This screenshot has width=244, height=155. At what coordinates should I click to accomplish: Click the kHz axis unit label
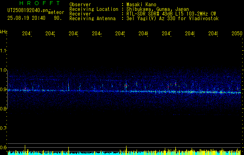[4, 31]
